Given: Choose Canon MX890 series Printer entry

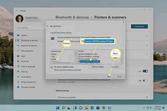Looking at the screenshot, I should click(x=89, y=56).
